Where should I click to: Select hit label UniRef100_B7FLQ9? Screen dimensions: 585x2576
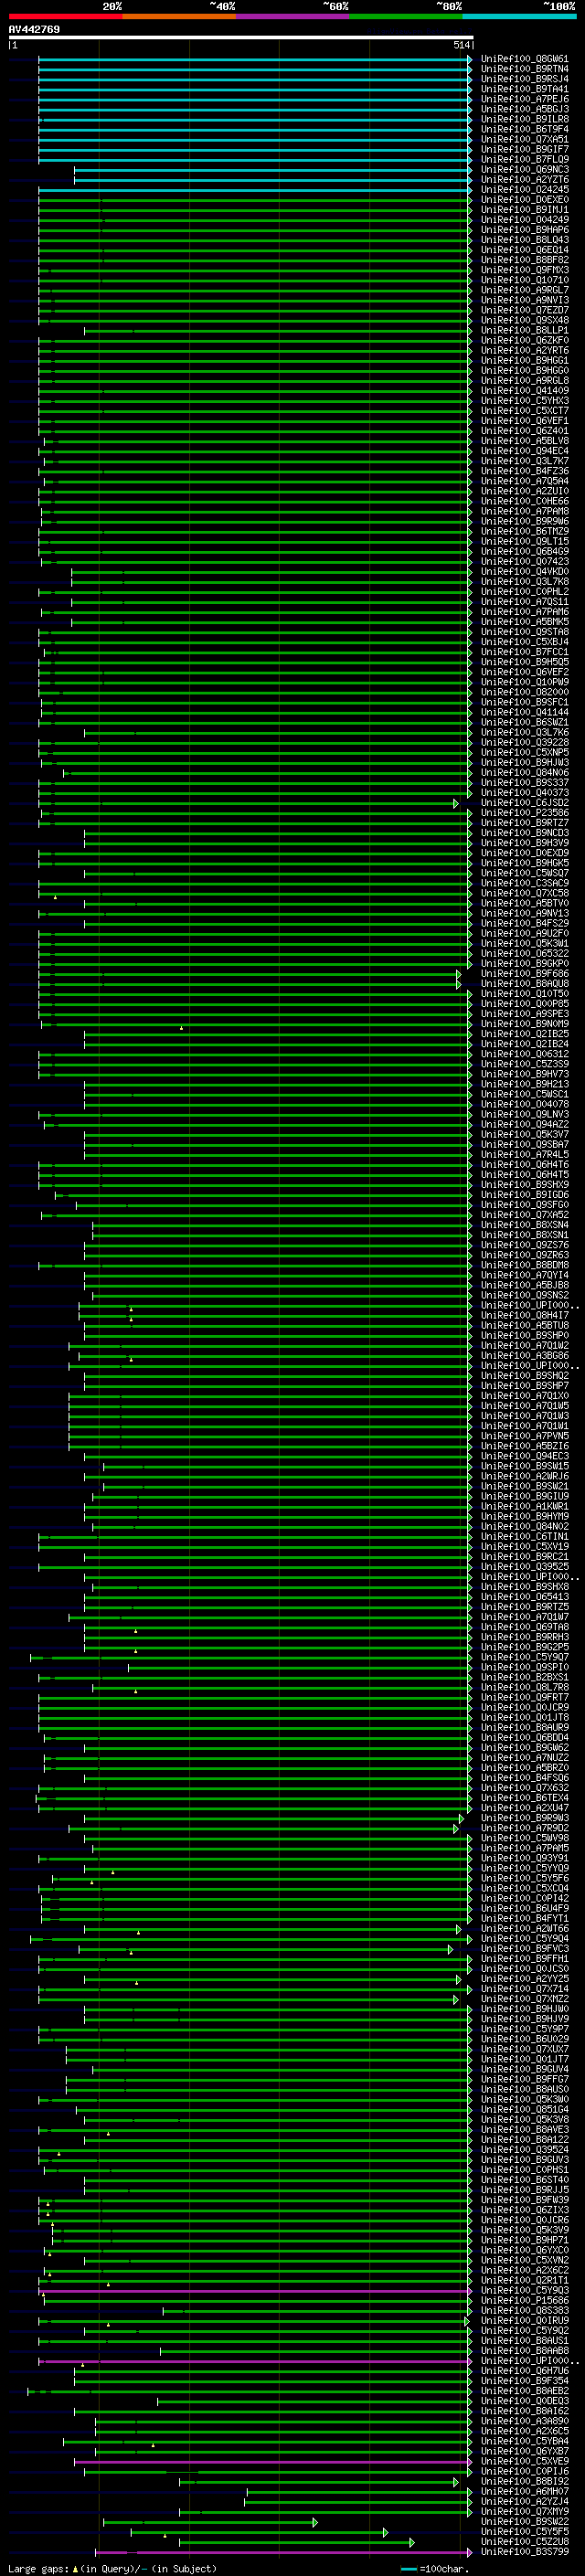coord(525,159)
